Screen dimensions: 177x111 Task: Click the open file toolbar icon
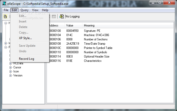(x=5, y=16)
